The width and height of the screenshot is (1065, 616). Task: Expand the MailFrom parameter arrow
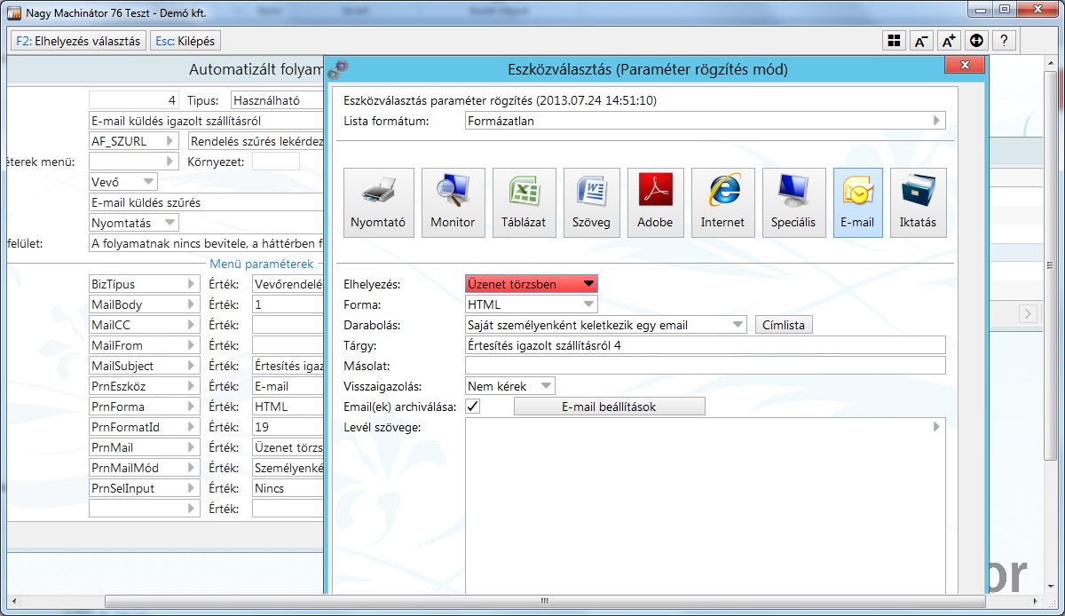pyautogui.click(x=192, y=345)
